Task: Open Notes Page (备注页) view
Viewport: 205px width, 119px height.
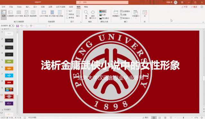Action: [x=26, y=14]
